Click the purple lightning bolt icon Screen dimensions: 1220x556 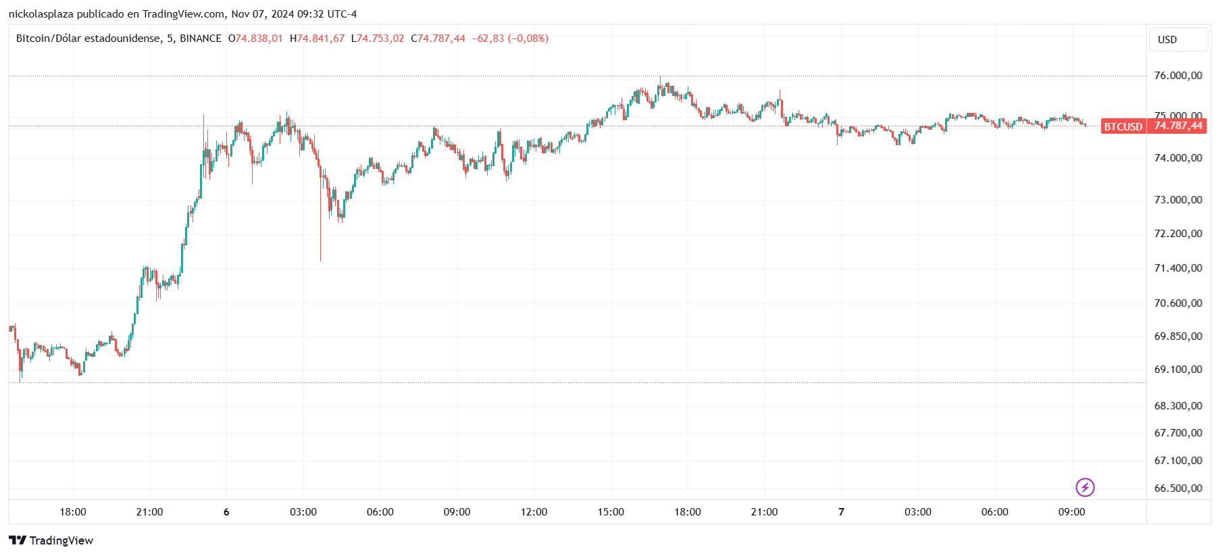click(1085, 487)
